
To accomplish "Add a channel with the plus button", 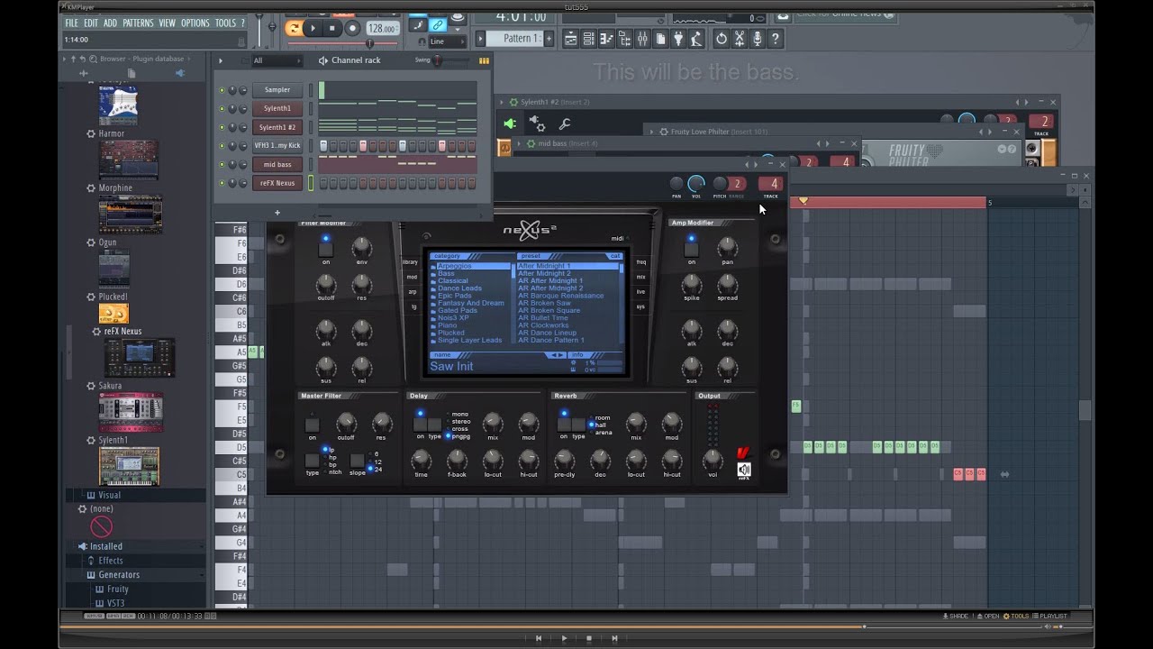I will click(x=277, y=213).
